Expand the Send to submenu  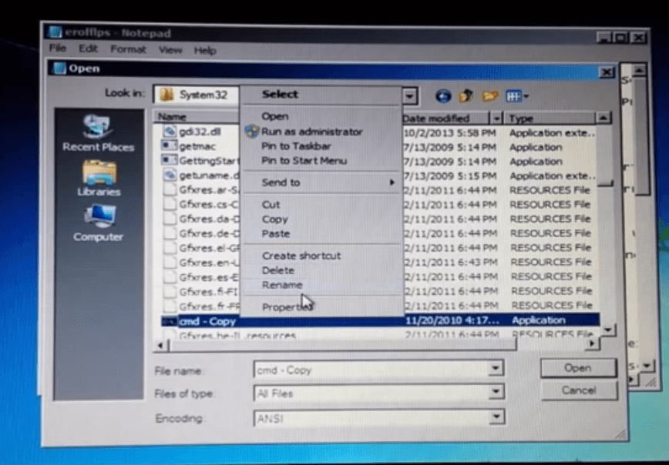point(321,182)
